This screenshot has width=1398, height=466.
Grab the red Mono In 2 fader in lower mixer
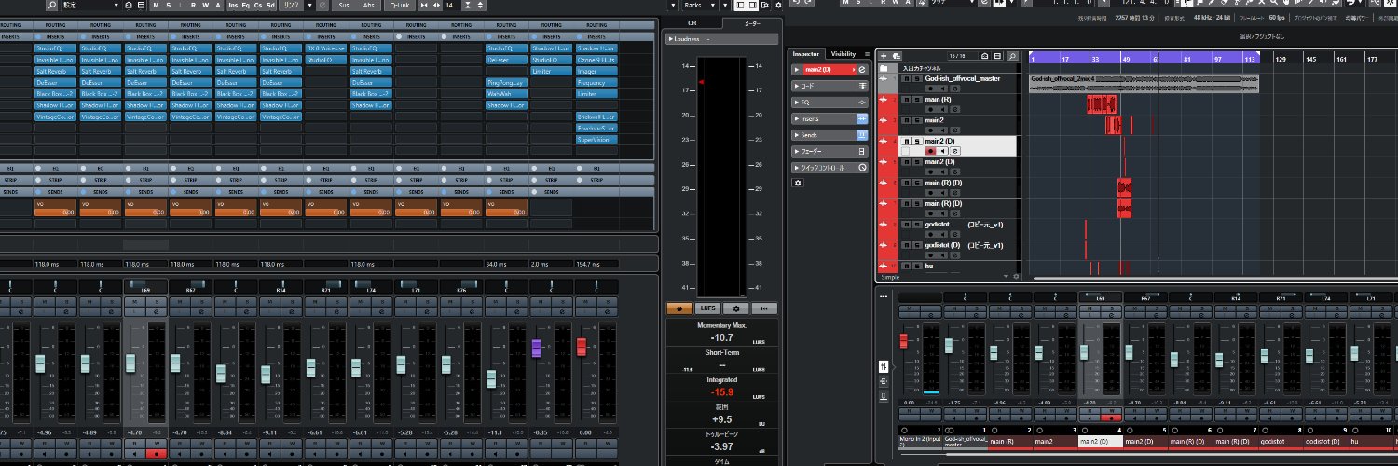tap(903, 340)
